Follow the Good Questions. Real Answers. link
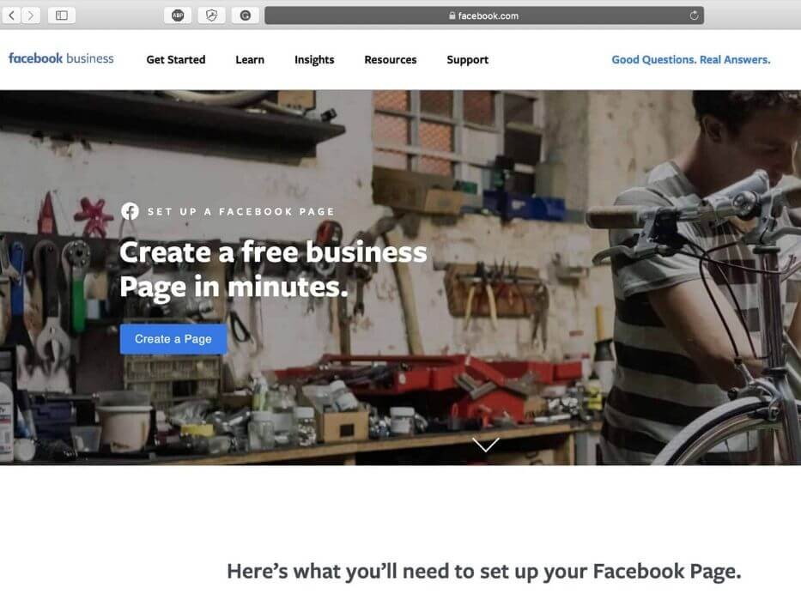Screen dimensions: 801x600 point(690,60)
